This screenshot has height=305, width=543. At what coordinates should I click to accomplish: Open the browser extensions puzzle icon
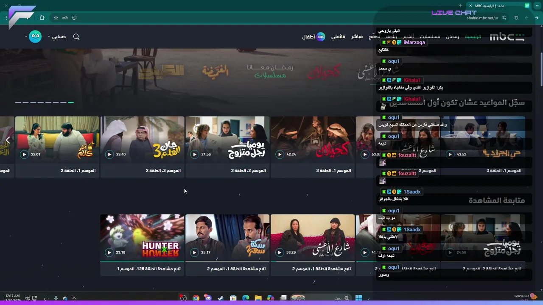42,18
